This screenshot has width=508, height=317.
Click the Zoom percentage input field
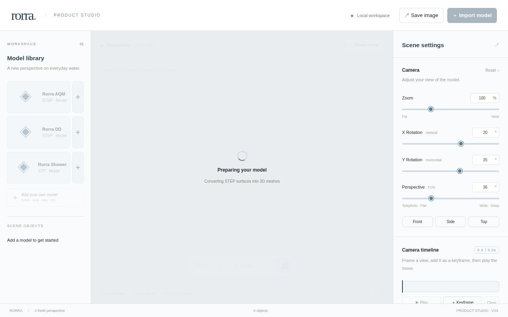coord(485,98)
